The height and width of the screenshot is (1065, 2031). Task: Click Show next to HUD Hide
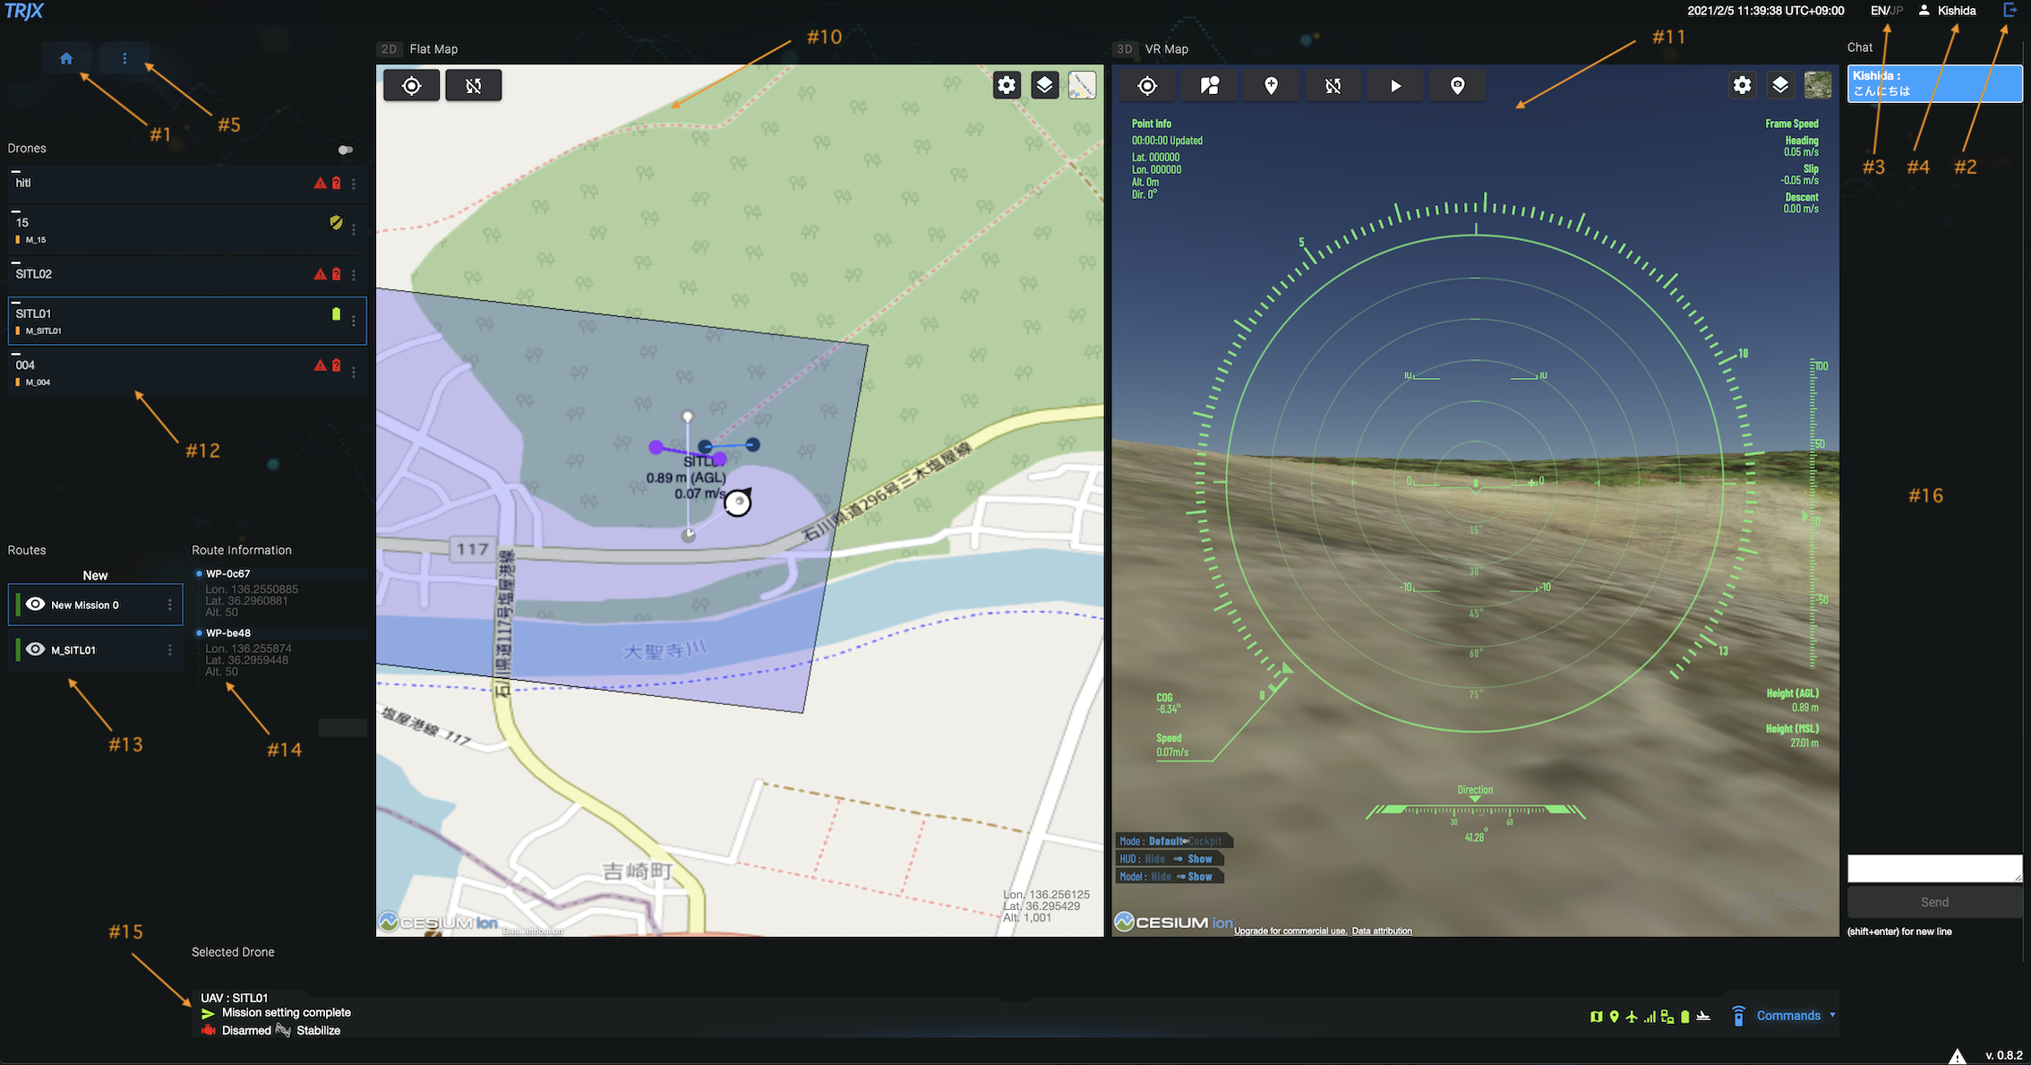click(x=1199, y=859)
